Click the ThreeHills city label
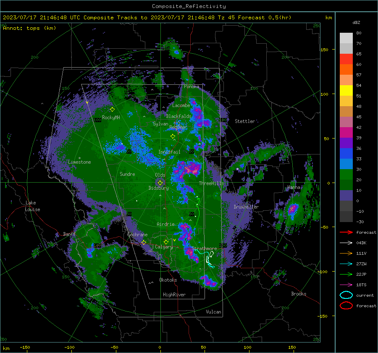Image resolution: width=378 pixels, height=353 pixels. click(211, 183)
